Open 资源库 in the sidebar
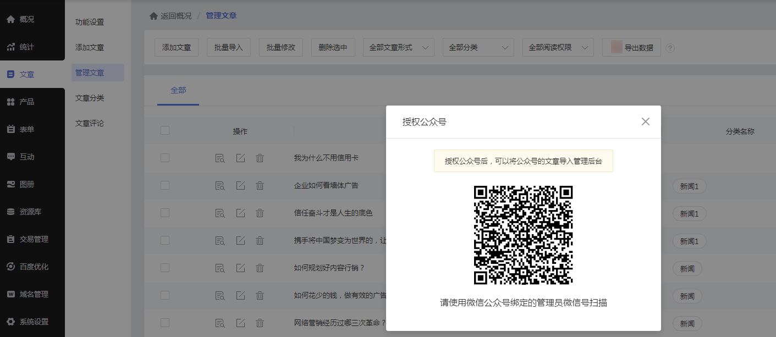 pos(32,212)
